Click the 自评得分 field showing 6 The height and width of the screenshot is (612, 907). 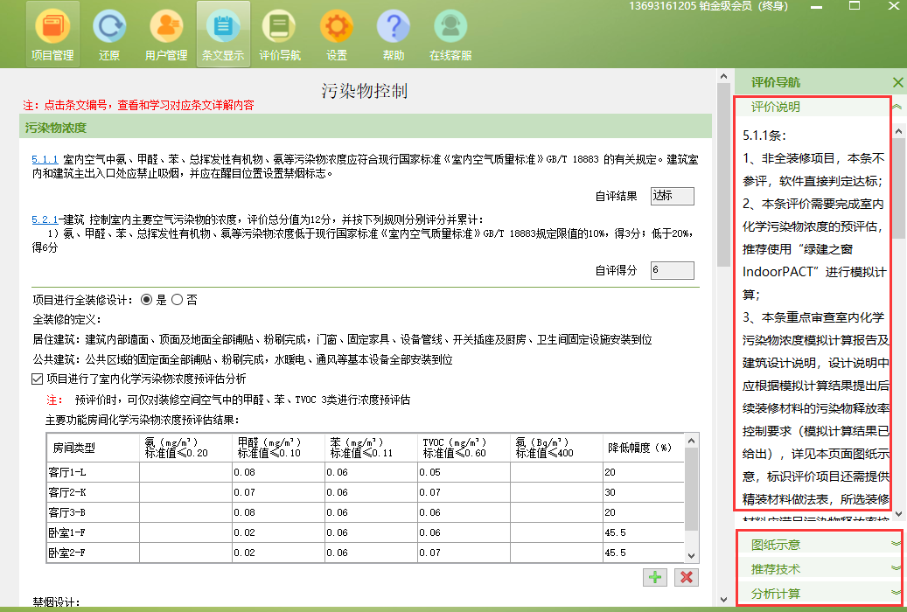[672, 270]
